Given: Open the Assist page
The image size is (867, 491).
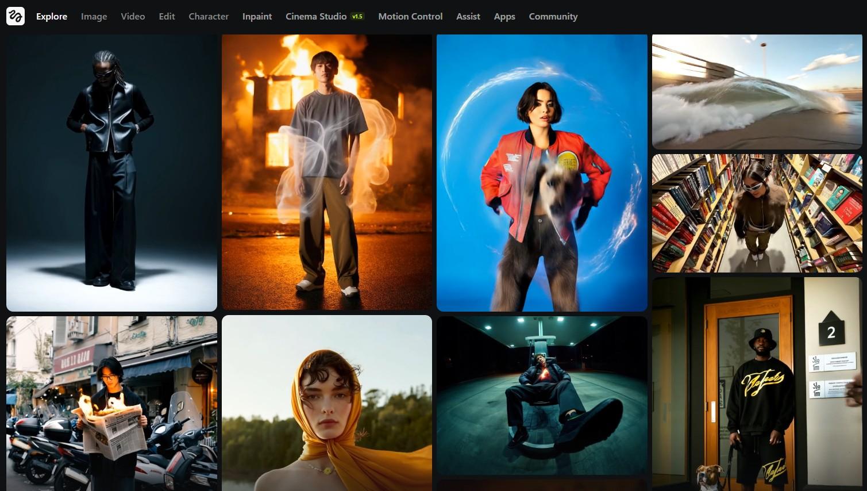Looking at the screenshot, I should pyautogui.click(x=468, y=17).
